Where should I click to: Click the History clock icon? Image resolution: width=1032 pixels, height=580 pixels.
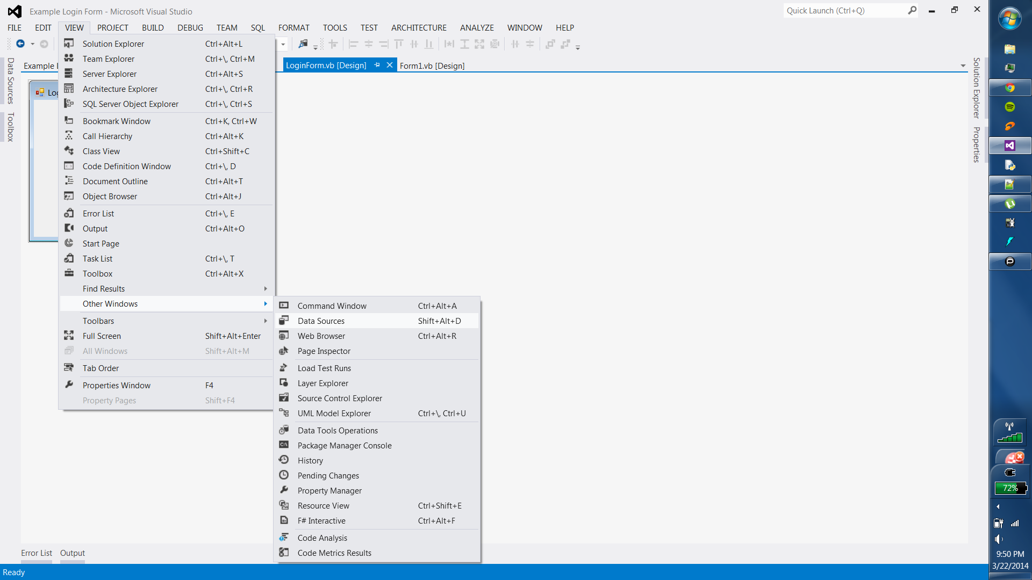(x=284, y=460)
